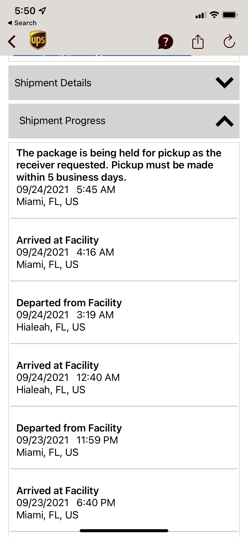
Task: Select the Departed from Facility 3:19 AM entry
Action: (124, 313)
